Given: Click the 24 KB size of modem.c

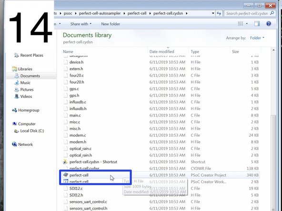Looking at the screenshot, I should (x=254, y=135).
